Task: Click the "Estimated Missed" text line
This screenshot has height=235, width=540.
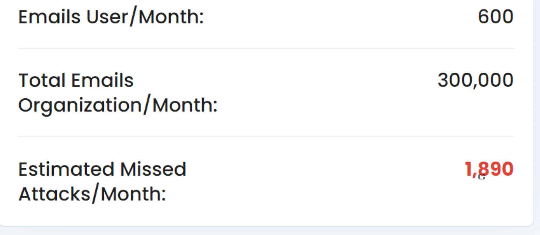Action: tap(102, 169)
